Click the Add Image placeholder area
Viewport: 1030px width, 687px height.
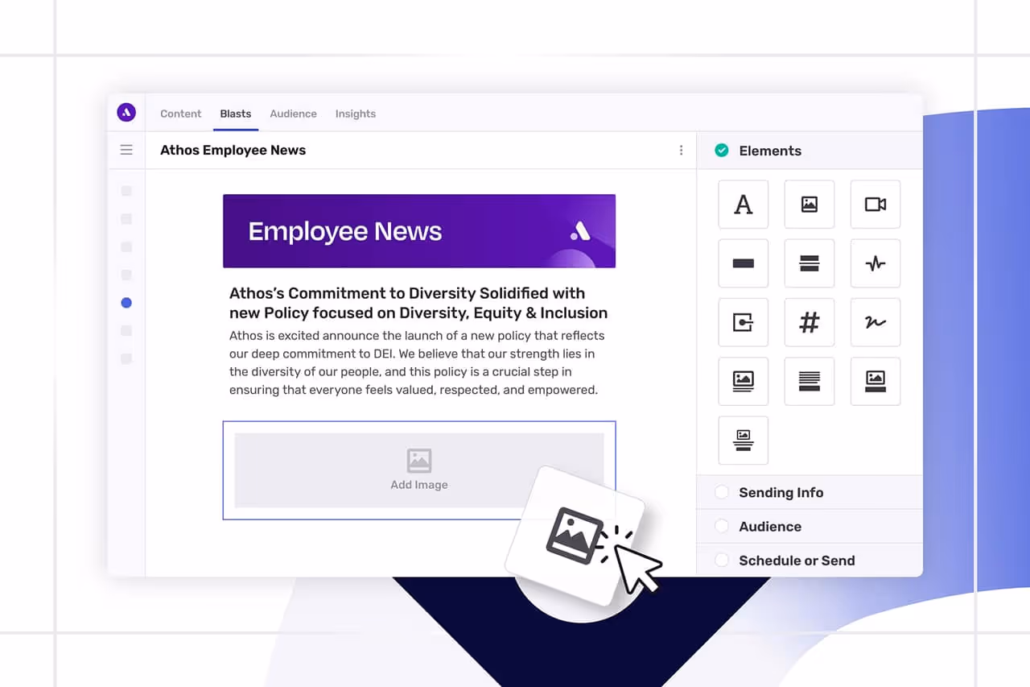(418, 470)
